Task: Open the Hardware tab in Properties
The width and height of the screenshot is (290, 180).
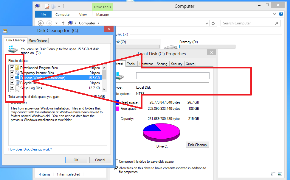Action: pos(147,64)
